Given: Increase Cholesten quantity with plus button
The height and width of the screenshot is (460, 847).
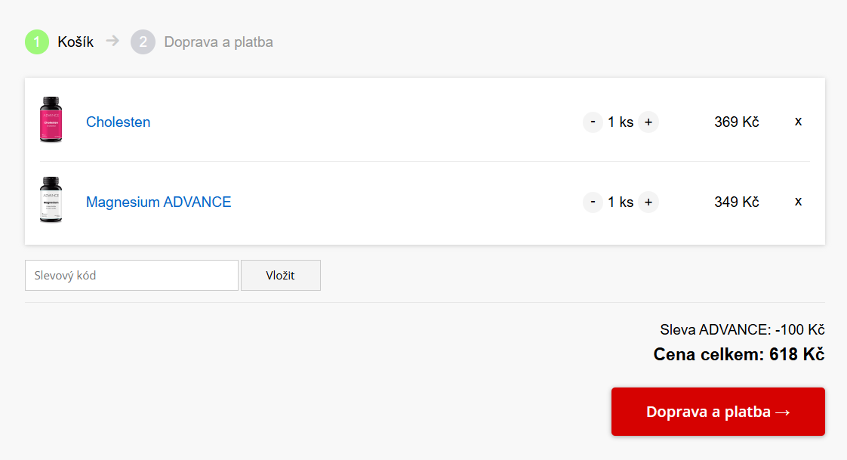Looking at the screenshot, I should [648, 122].
